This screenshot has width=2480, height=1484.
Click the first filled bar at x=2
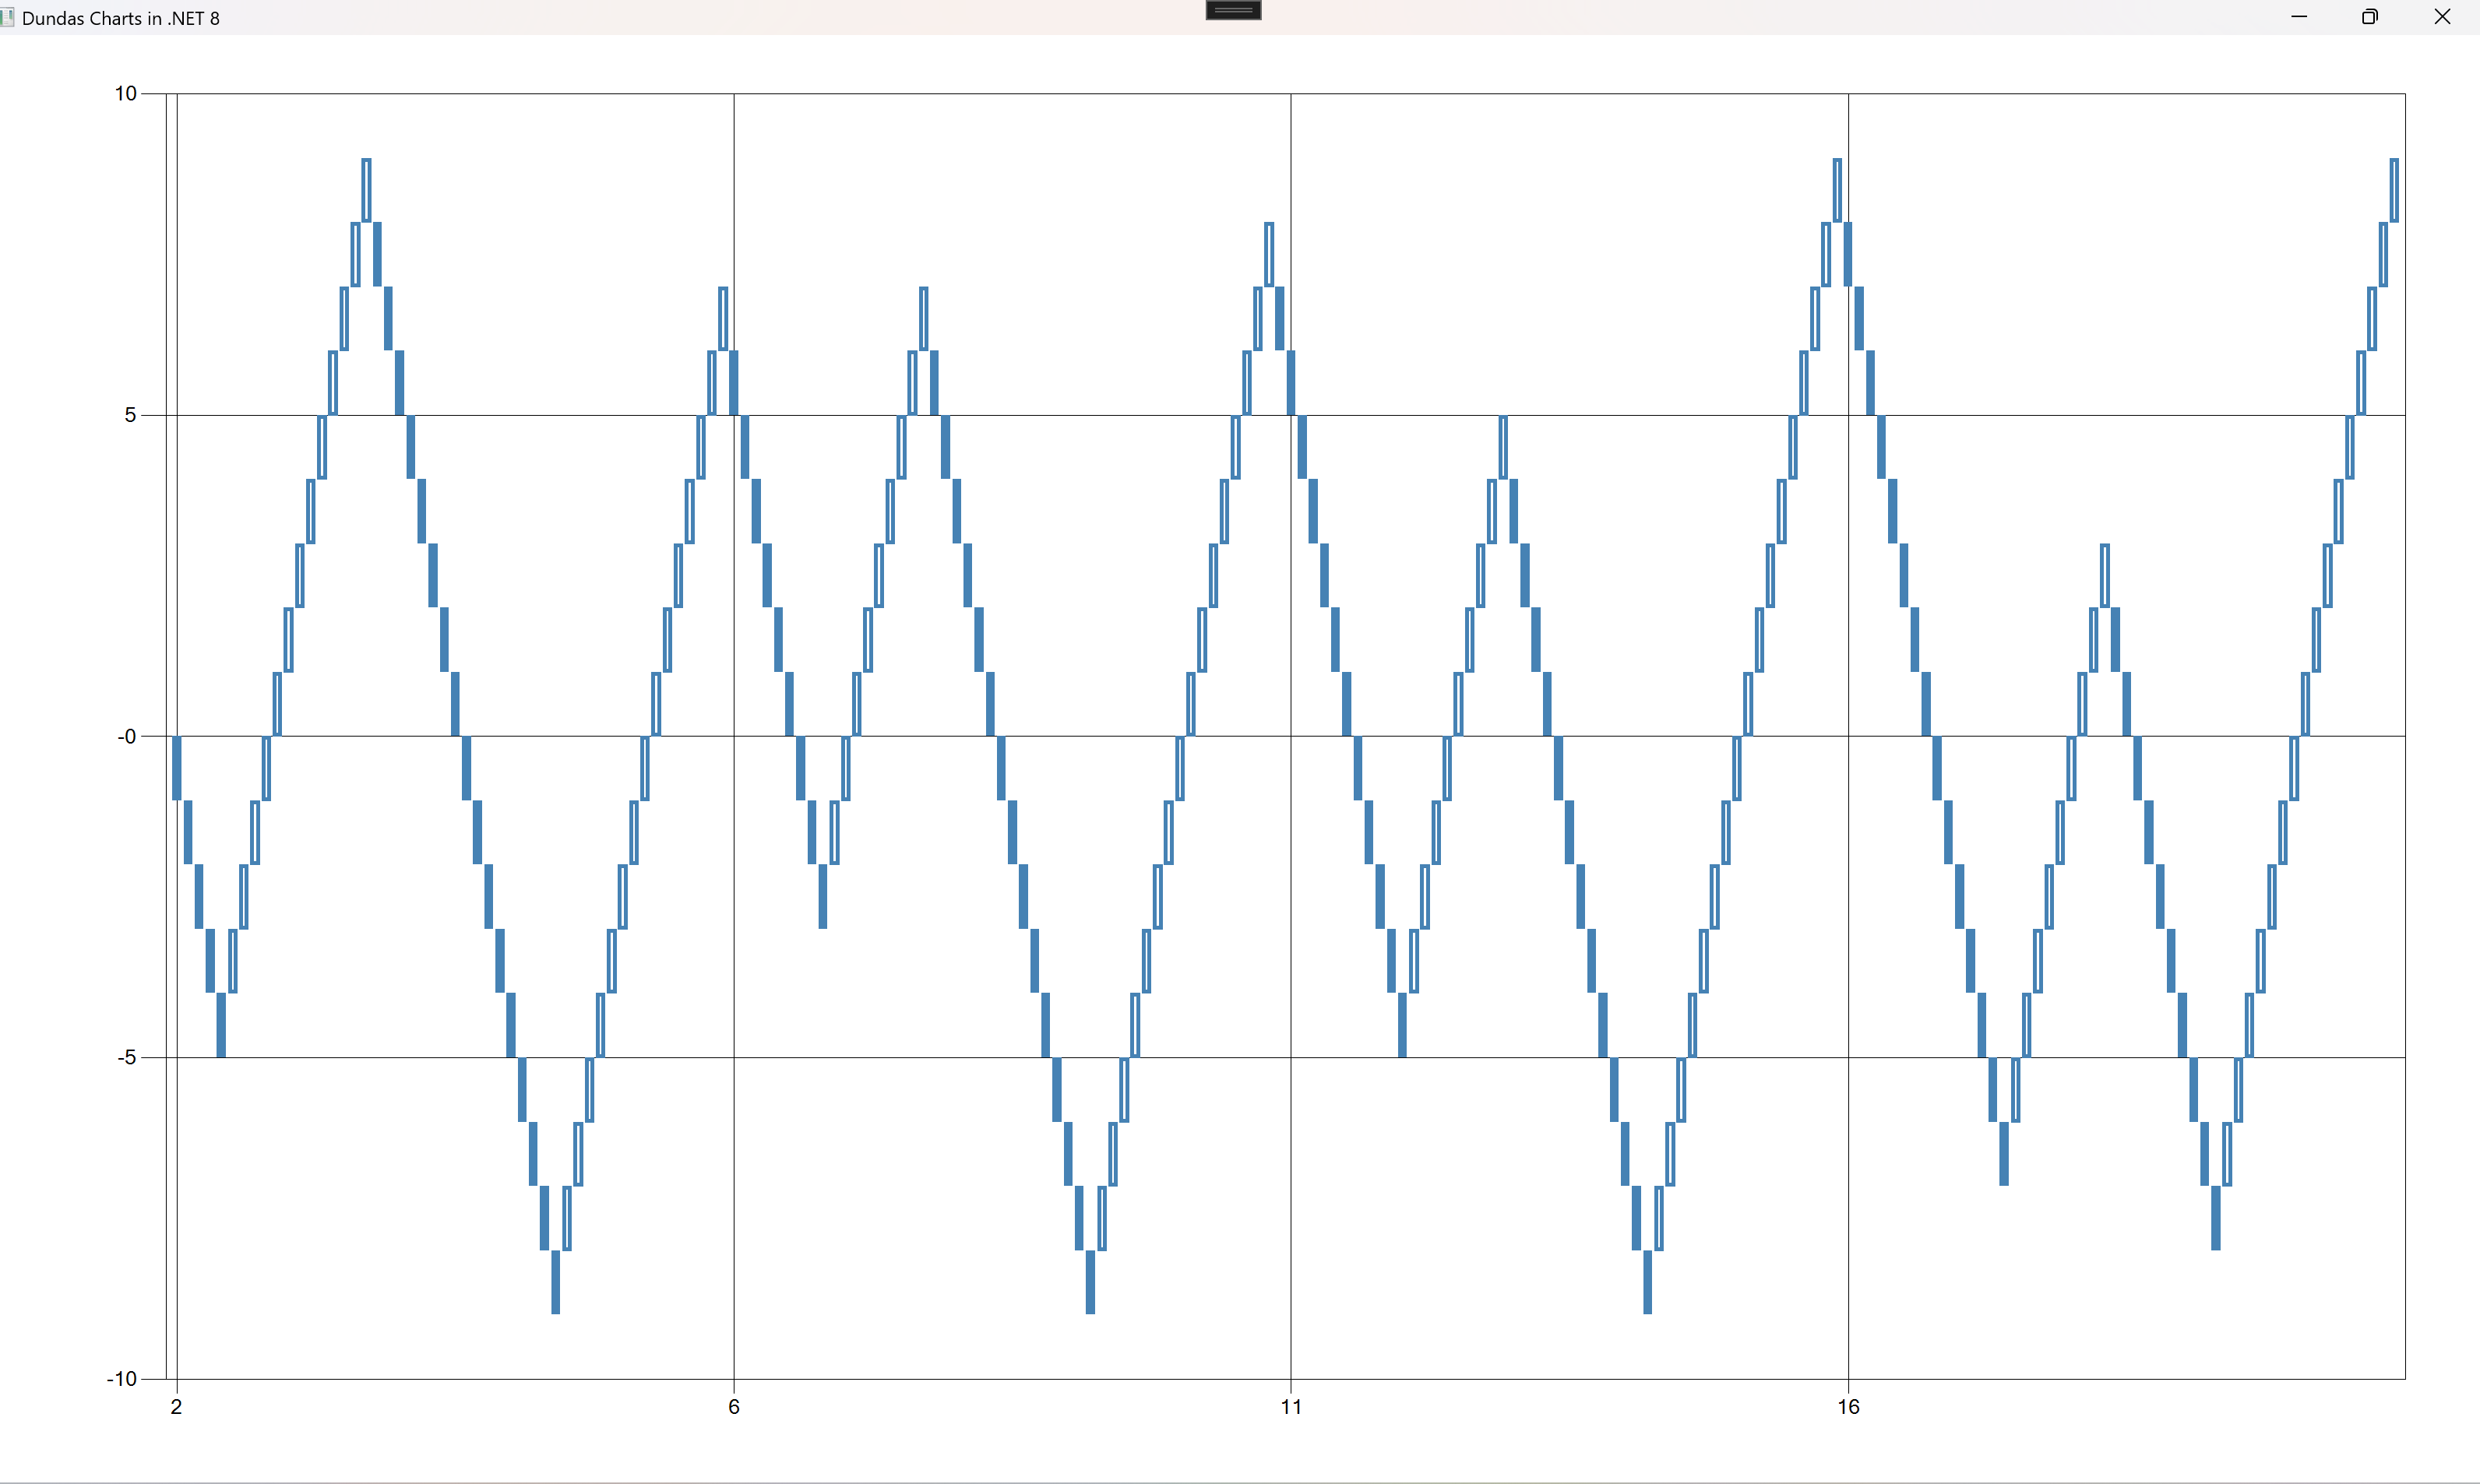pos(176,768)
